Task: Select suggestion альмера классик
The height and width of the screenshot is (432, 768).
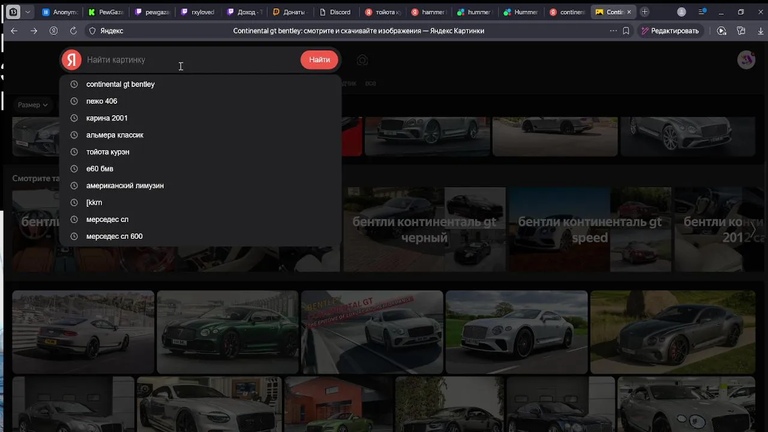Action: pyautogui.click(x=200, y=135)
